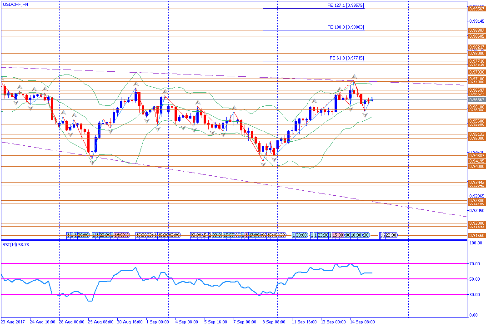Click the 0.94387 price level tag
Viewport: 491px width, 327px height.
pos(477,155)
